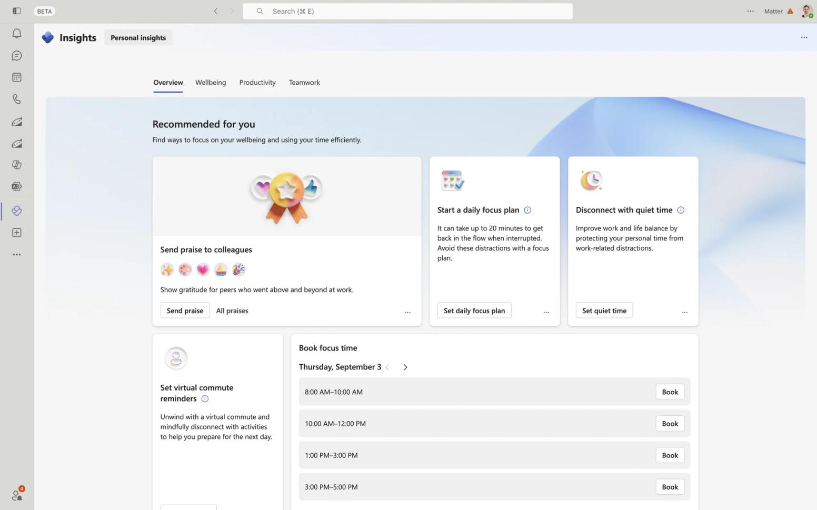The image size is (817, 510).
Task: Click the warning triangle beside Matter
Action: coord(790,11)
